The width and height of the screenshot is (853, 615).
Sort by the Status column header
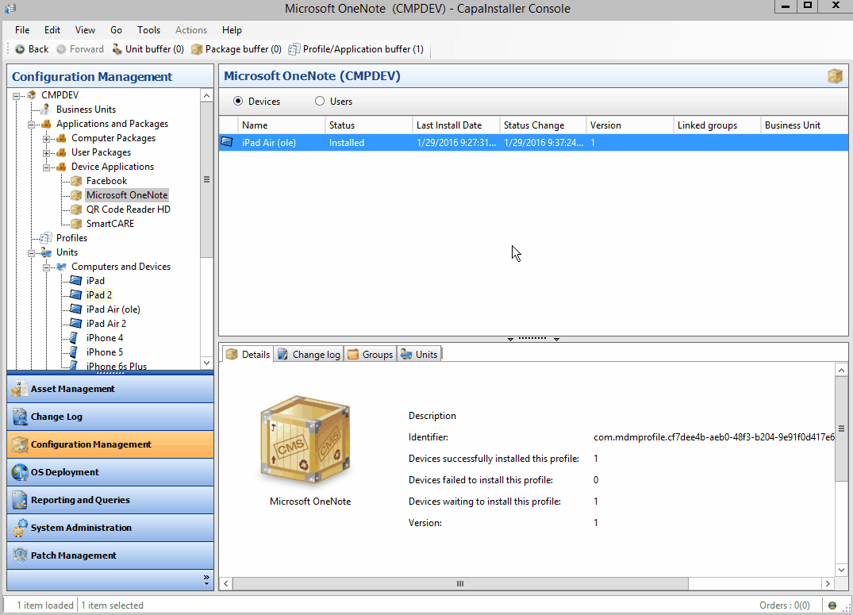pyautogui.click(x=369, y=125)
